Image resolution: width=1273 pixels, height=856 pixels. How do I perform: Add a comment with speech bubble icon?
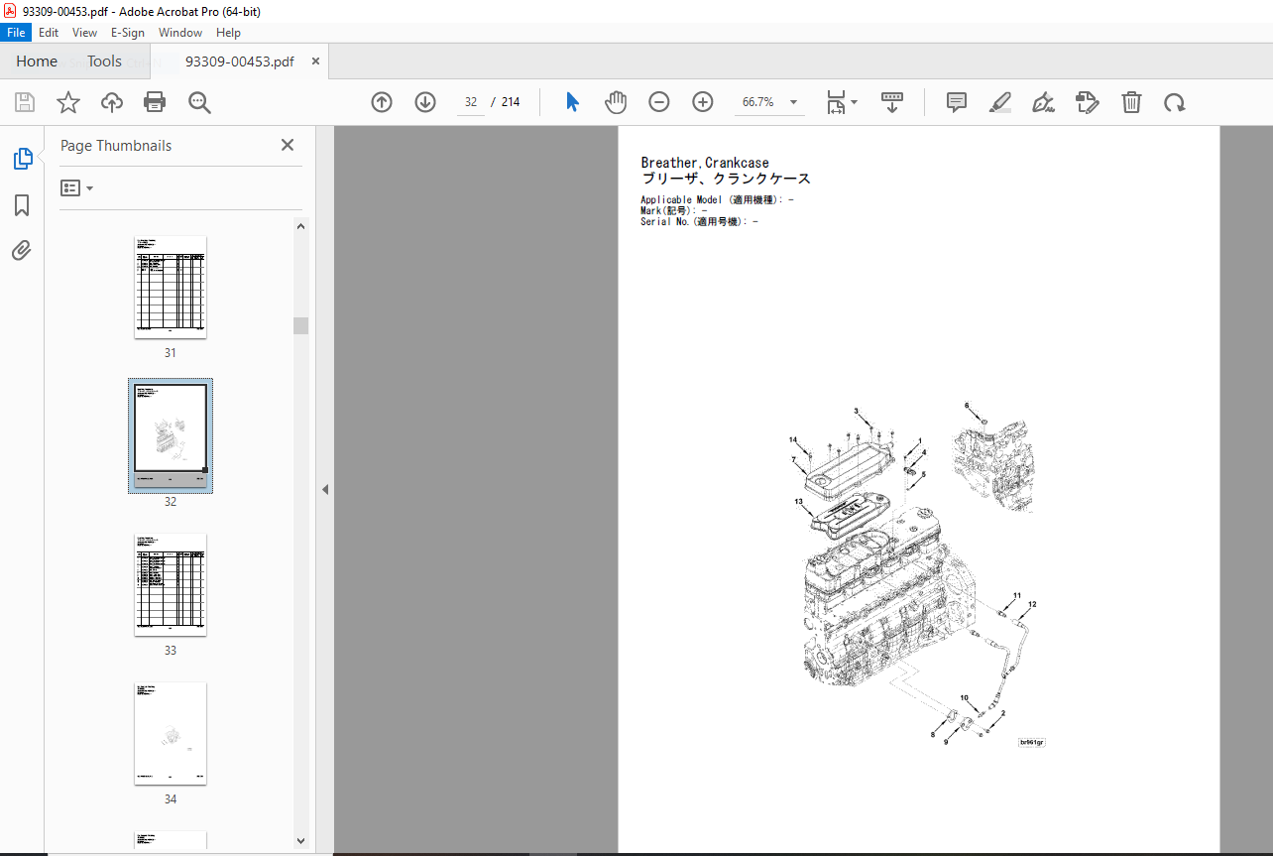[x=957, y=102]
